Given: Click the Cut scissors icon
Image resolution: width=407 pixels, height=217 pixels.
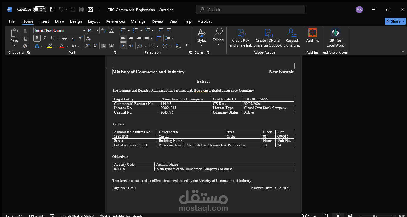Looking at the screenshot, I should [x=25, y=30].
